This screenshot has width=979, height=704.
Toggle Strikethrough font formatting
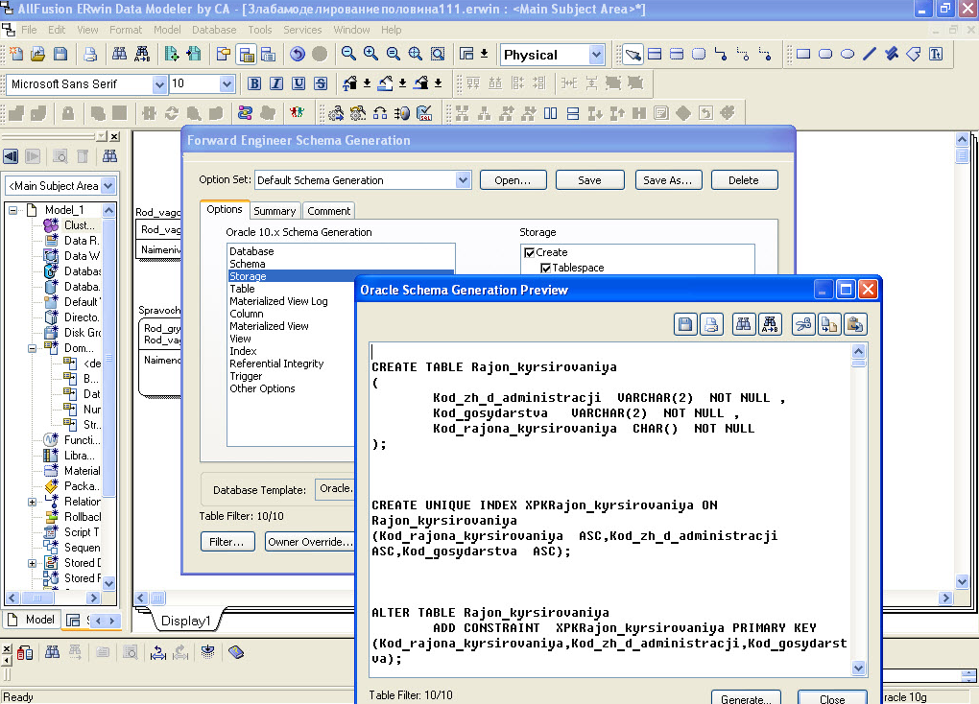click(x=321, y=83)
